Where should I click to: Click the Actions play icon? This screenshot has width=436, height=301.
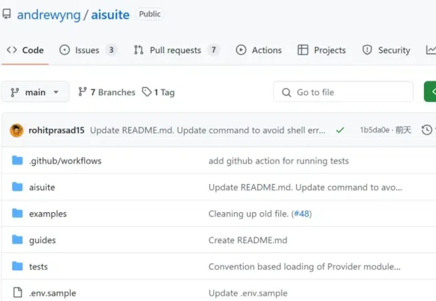241,50
